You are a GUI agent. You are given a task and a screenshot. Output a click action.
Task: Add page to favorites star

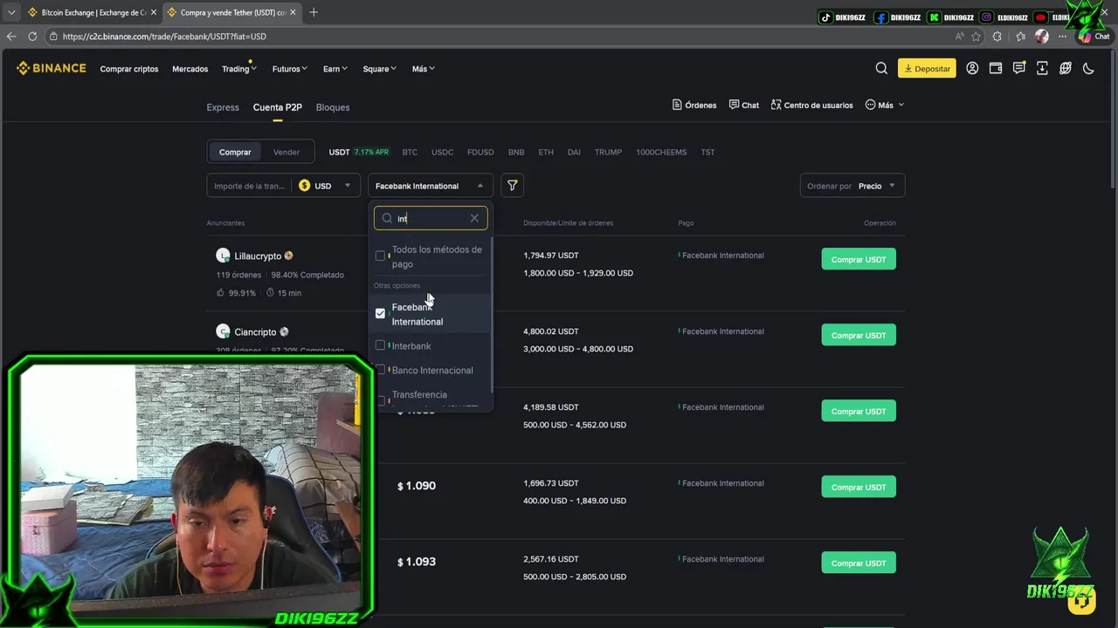(x=977, y=37)
